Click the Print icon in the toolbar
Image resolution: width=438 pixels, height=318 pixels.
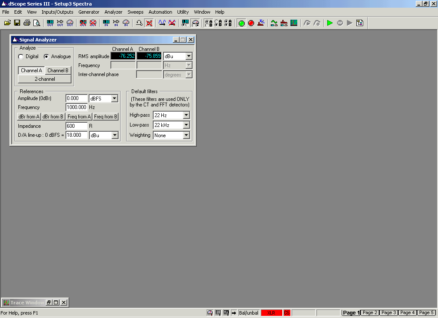click(27, 23)
